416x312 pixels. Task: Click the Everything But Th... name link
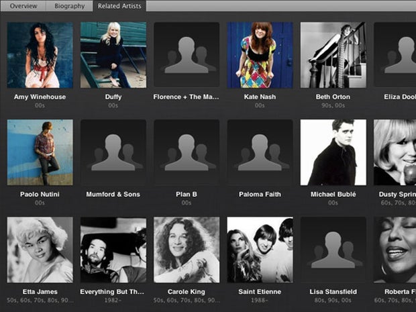click(112, 292)
